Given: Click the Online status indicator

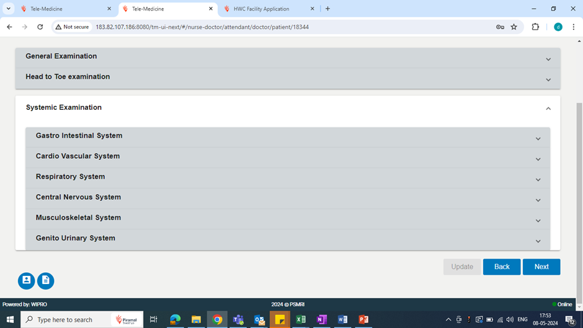Looking at the screenshot, I should pyautogui.click(x=562, y=304).
